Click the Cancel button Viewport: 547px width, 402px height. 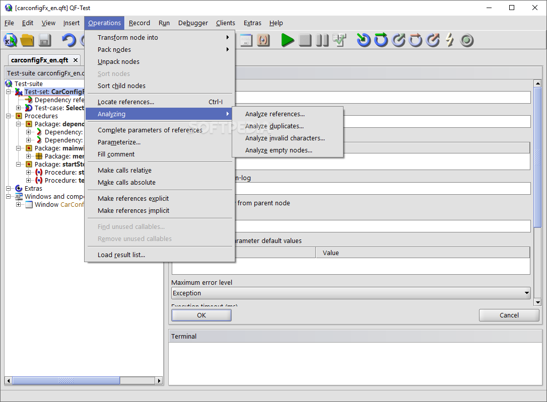509,315
